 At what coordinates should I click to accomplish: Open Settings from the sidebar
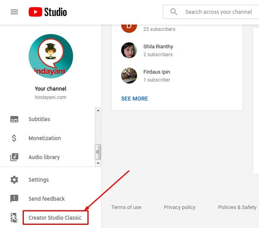[x=39, y=180]
